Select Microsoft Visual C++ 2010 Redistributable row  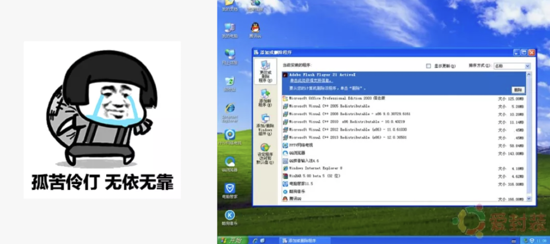click(404, 122)
